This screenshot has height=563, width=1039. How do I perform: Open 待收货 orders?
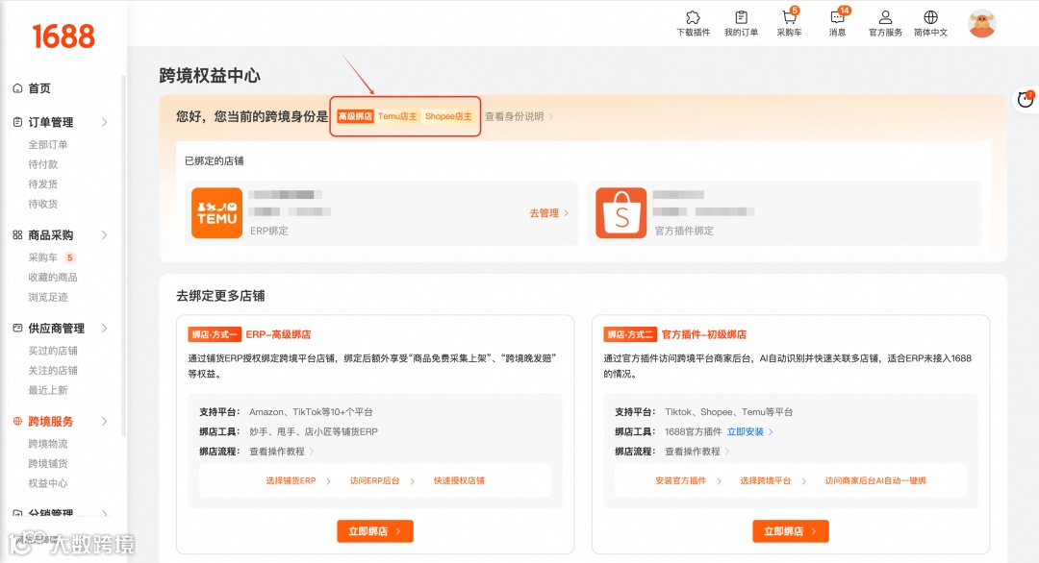43,204
